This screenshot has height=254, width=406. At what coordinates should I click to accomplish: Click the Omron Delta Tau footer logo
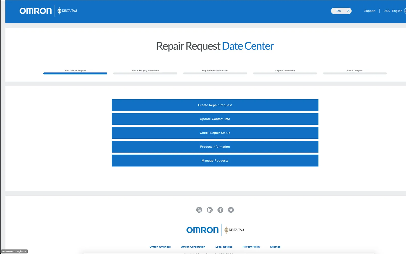point(215,230)
